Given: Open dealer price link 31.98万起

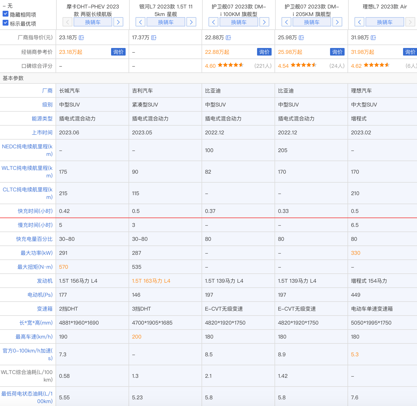Looking at the screenshot, I should (363, 52).
